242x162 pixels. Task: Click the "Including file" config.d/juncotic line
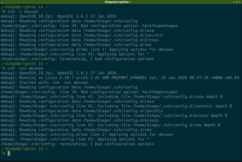(x=116, y=106)
